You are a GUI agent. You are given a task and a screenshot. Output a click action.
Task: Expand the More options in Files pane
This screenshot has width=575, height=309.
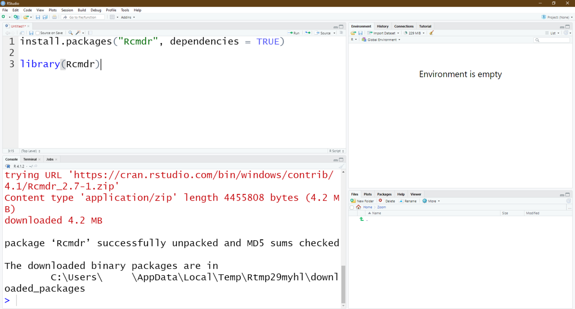431,201
